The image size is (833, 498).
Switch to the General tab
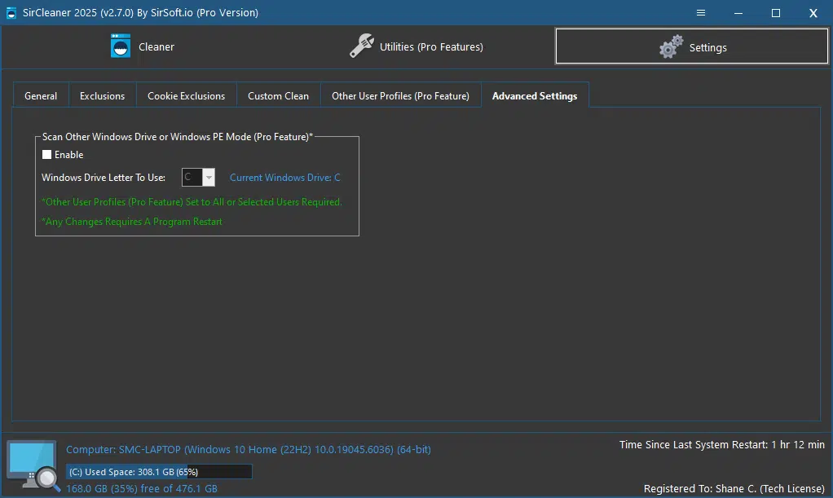click(41, 96)
